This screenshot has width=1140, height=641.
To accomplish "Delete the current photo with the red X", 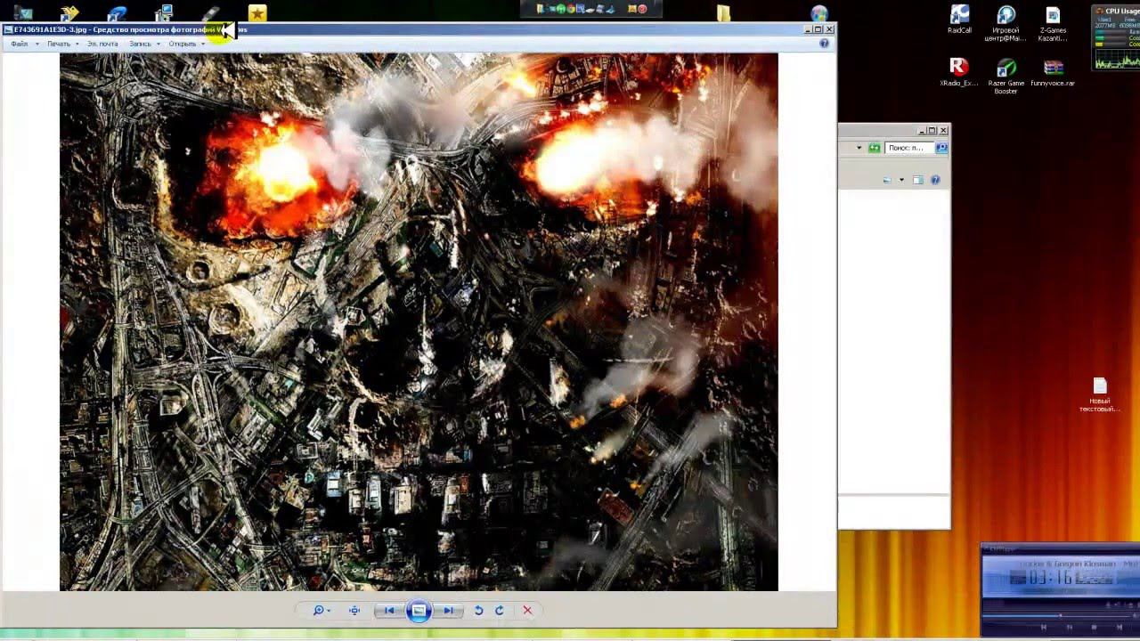I will coord(527,610).
